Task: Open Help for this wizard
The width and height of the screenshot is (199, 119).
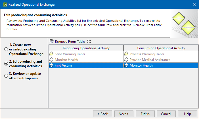Action: tap(187, 114)
